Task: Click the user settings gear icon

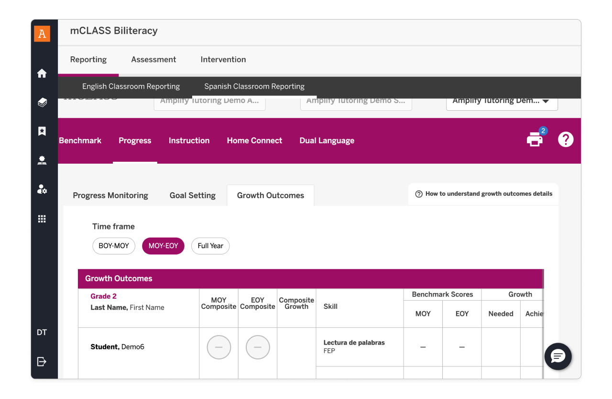Action: [x=42, y=189]
